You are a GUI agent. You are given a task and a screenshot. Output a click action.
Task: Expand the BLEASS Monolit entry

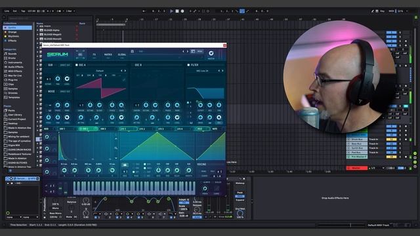pos(37,39)
